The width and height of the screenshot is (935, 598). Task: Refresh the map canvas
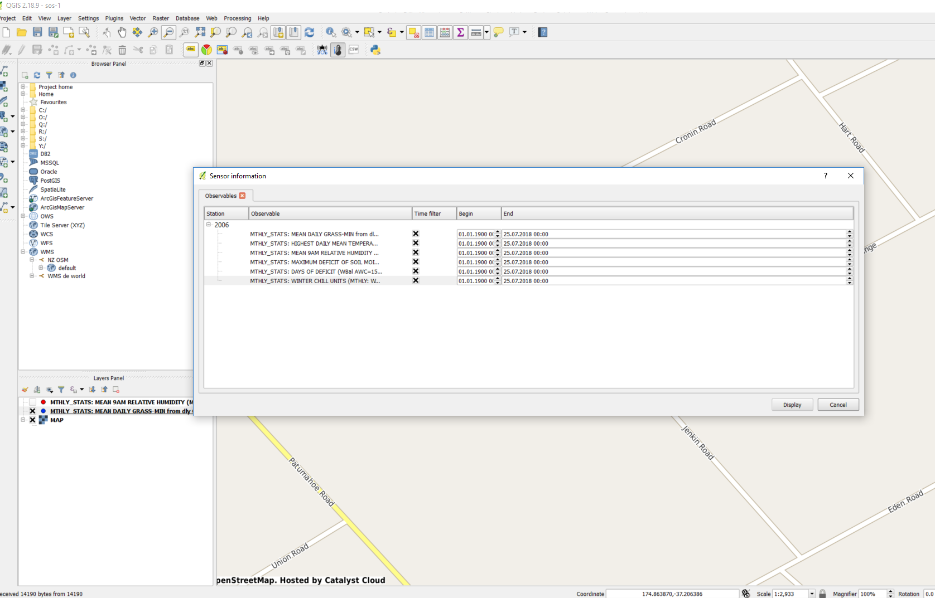pyautogui.click(x=309, y=32)
